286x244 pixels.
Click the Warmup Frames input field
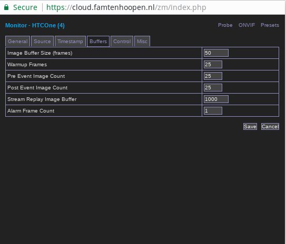tap(213, 65)
